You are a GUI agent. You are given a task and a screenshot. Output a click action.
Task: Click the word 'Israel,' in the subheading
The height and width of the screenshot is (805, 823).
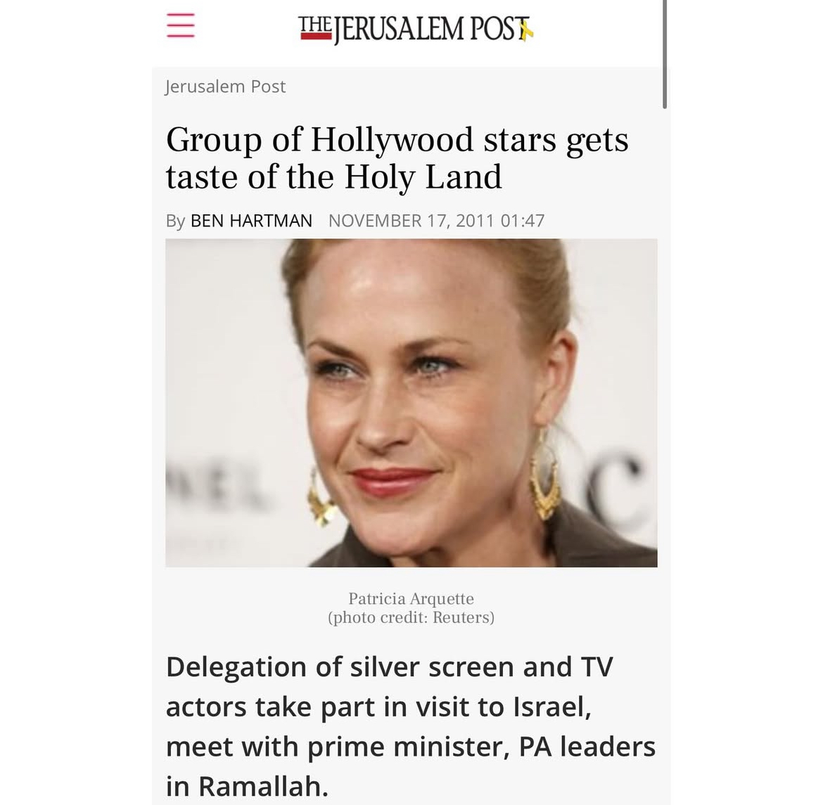tap(552, 707)
